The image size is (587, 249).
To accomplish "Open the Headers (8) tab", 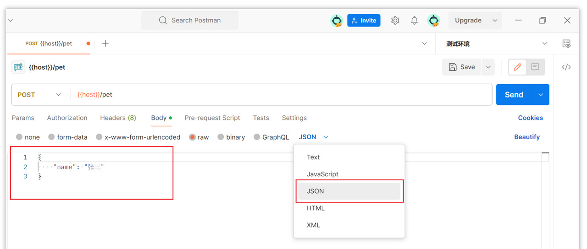I will point(118,118).
